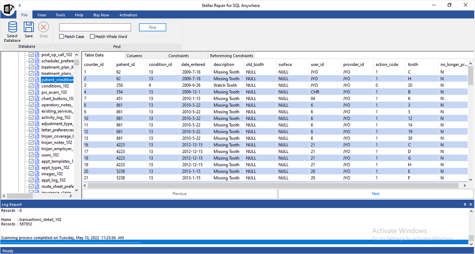The height and width of the screenshot is (254, 475).
Task: Click table icon beside operatory_notes row
Action: [x=37, y=105]
